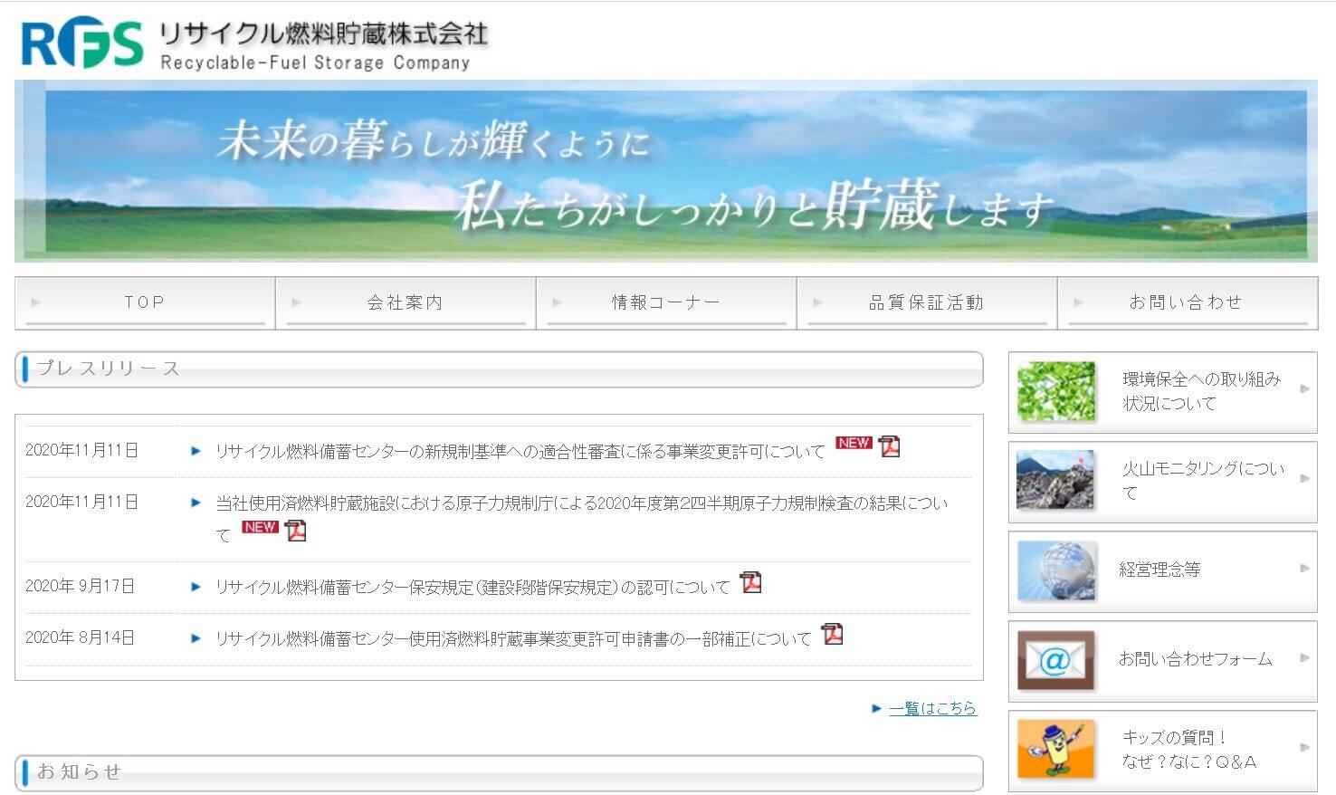
Task: Click the 一覧はこちら link
Action: pyautogui.click(x=932, y=708)
